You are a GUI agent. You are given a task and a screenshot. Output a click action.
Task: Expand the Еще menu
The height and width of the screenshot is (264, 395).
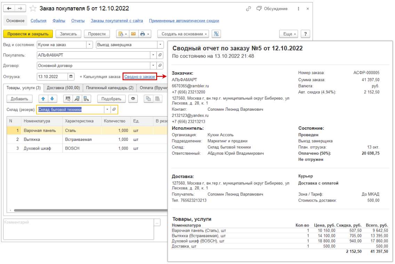click(x=289, y=34)
